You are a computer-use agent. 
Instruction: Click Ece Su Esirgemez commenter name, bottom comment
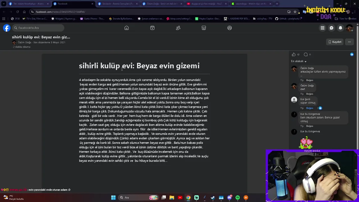[x=310, y=131]
